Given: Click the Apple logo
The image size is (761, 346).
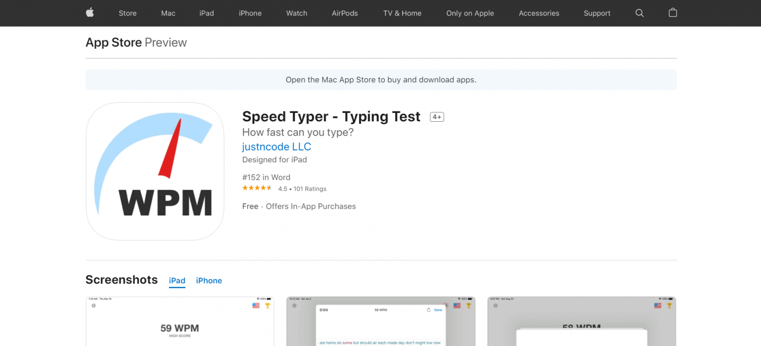Looking at the screenshot, I should [x=90, y=13].
